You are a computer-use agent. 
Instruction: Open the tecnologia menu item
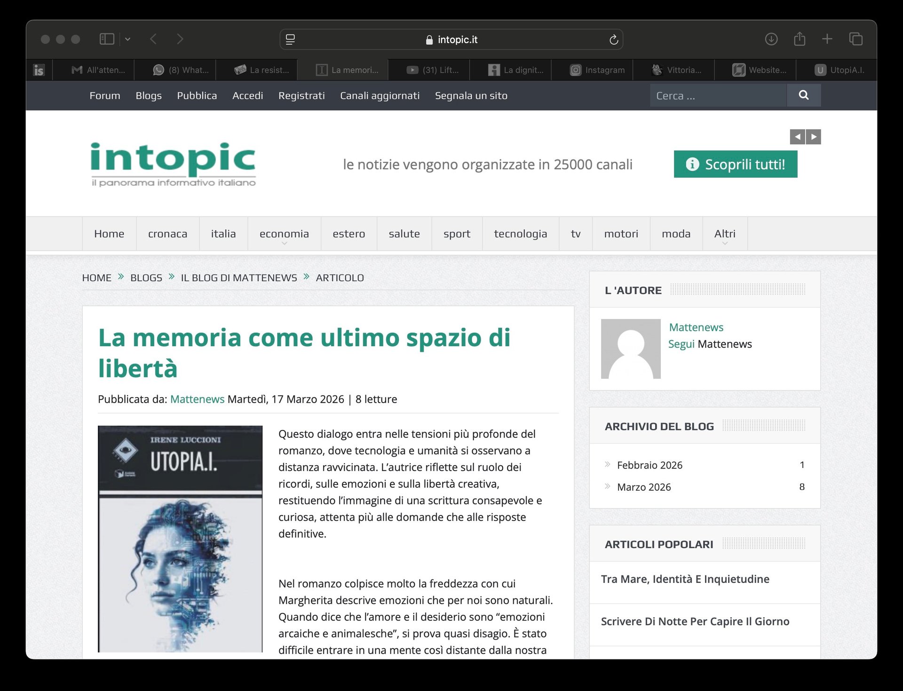click(520, 234)
